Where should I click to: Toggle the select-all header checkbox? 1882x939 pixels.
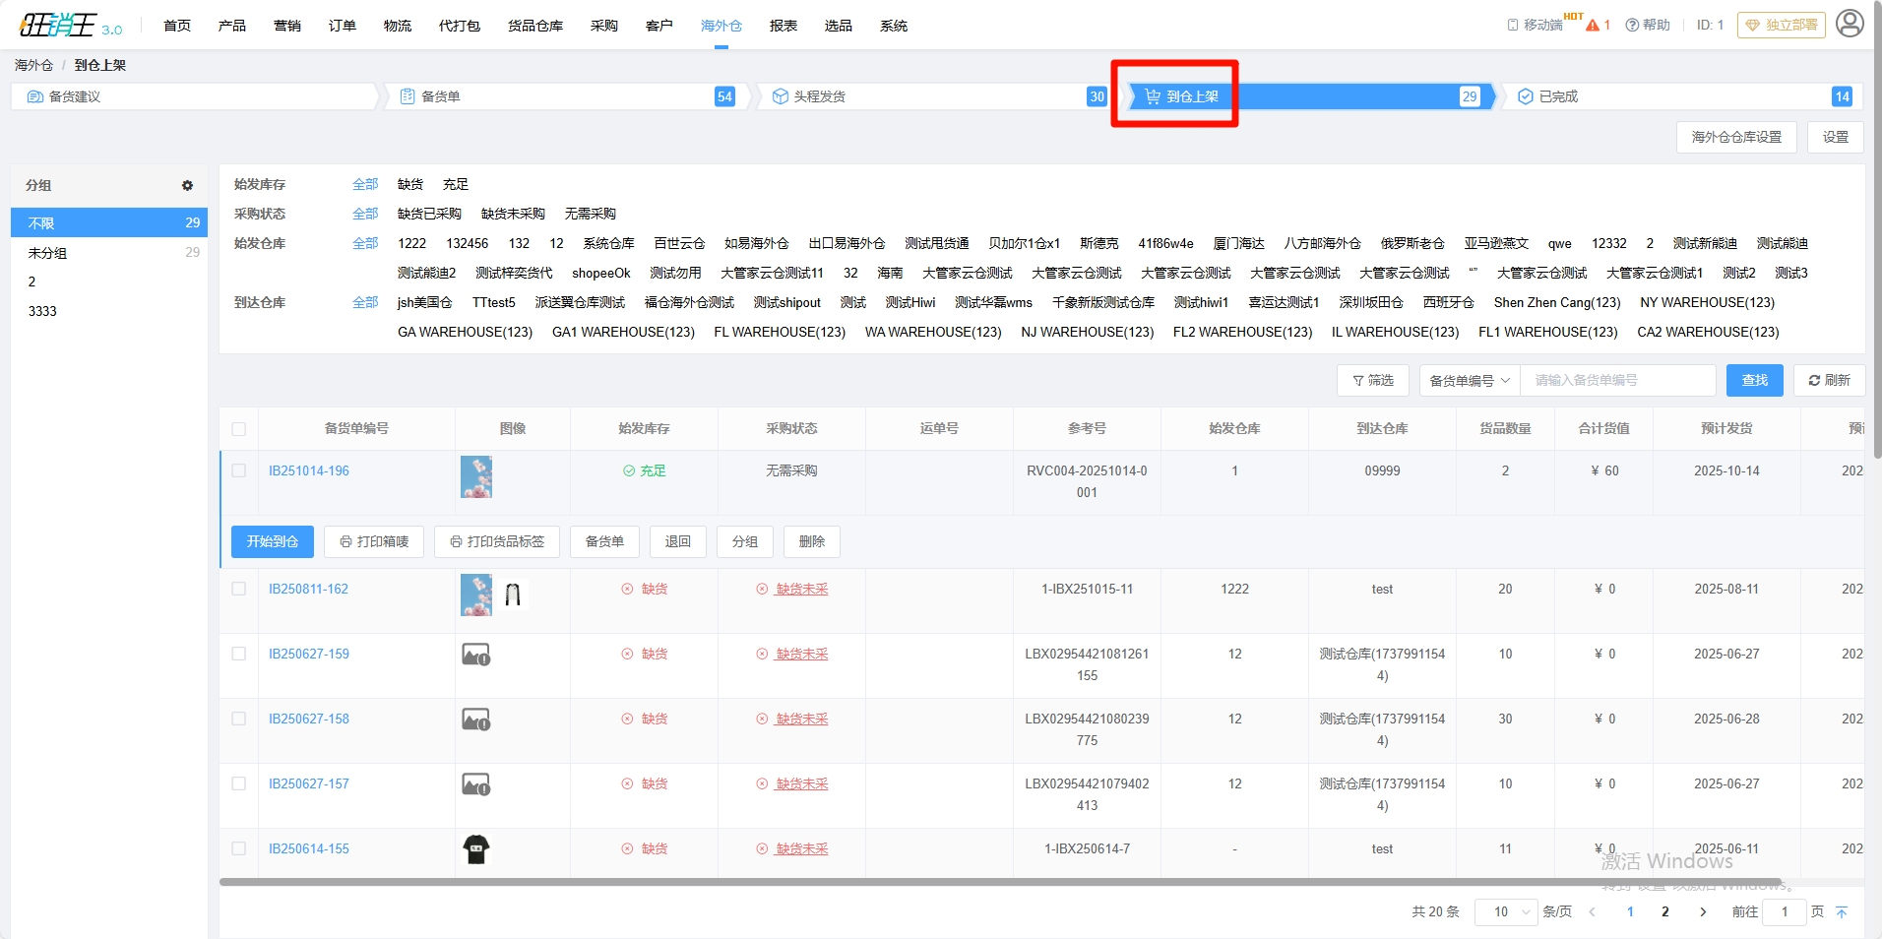point(239,429)
